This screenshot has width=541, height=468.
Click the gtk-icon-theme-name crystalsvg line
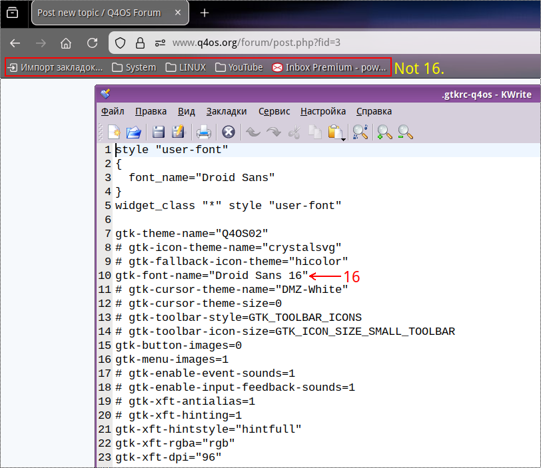click(229, 248)
